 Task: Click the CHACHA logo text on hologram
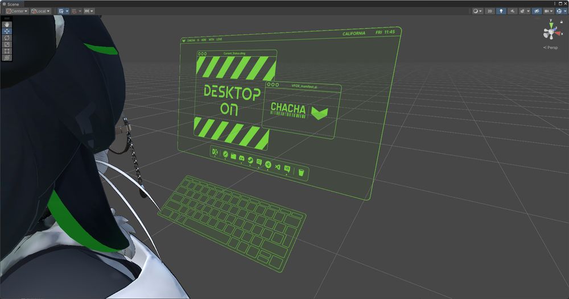288,107
